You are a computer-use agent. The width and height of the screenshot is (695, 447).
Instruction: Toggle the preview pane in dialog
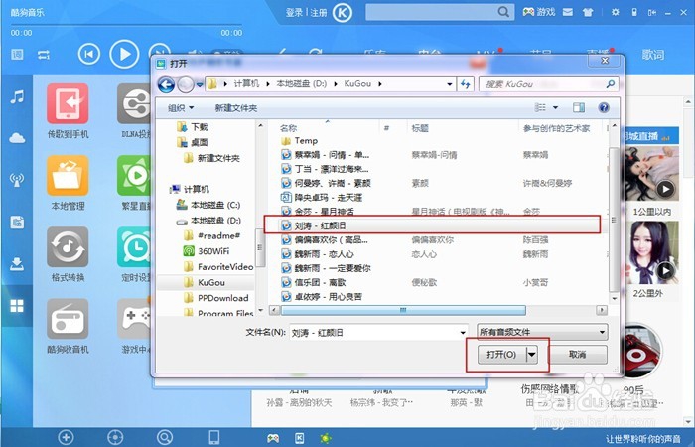(579, 107)
